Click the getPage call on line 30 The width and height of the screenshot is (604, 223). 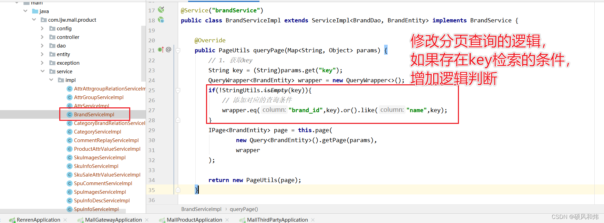point(334,140)
